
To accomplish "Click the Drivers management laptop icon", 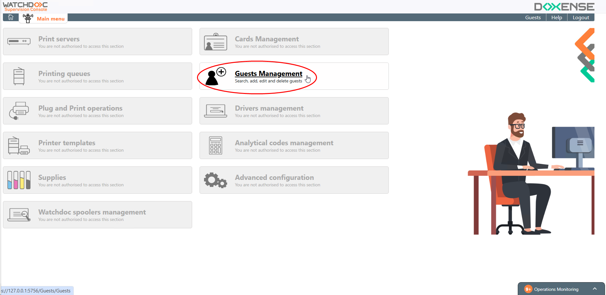I will 215,111.
